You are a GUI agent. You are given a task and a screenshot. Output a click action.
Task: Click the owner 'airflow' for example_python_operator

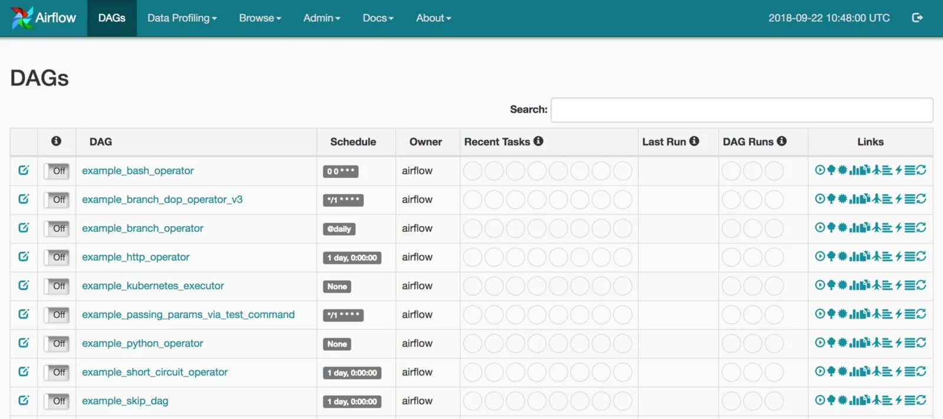click(x=417, y=343)
